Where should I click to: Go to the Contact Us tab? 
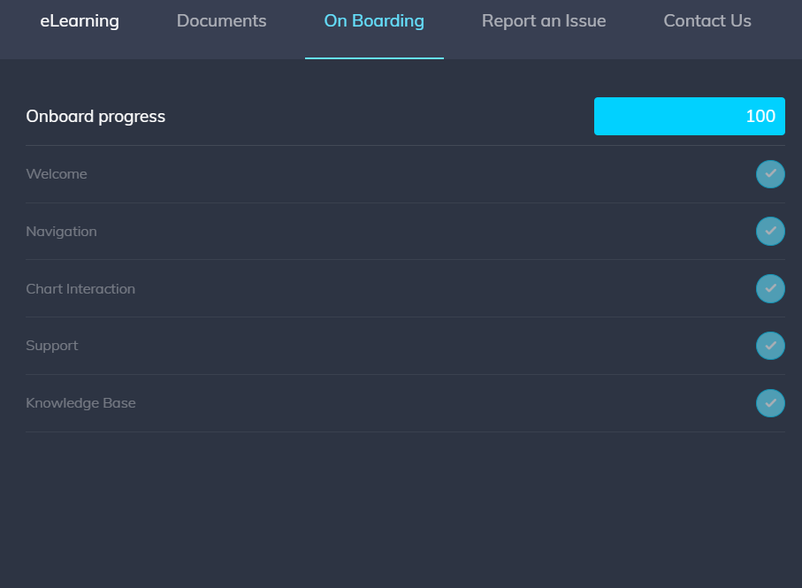coord(707,21)
